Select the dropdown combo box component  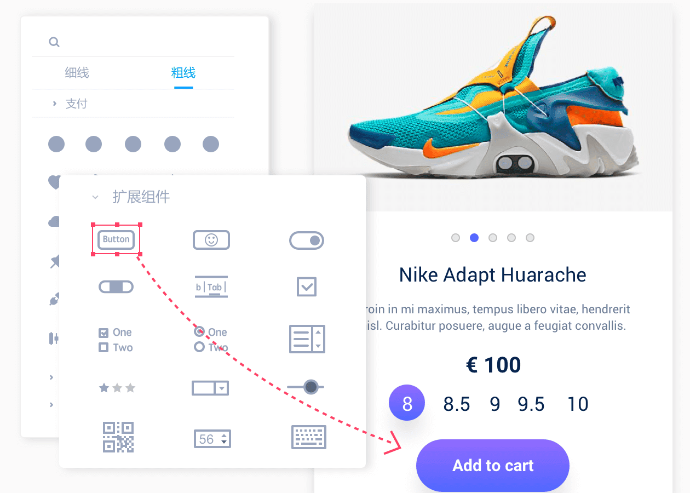coord(210,388)
